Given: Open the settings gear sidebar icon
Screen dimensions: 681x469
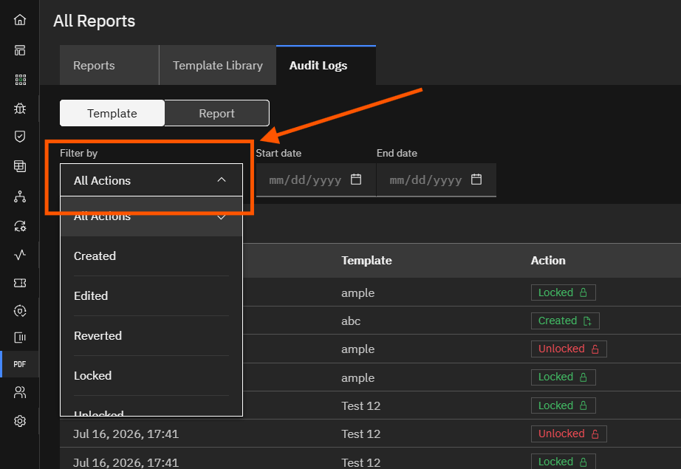Looking at the screenshot, I should [19, 421].
